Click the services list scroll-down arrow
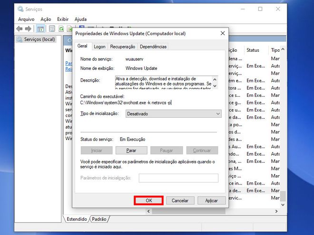314x235 pixels. tap(283, 205)
